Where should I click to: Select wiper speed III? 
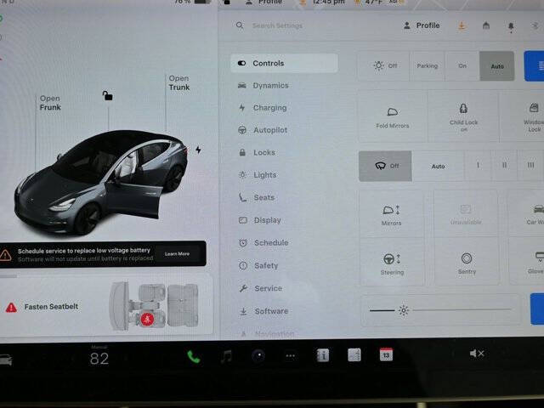(x=530, y=166)
